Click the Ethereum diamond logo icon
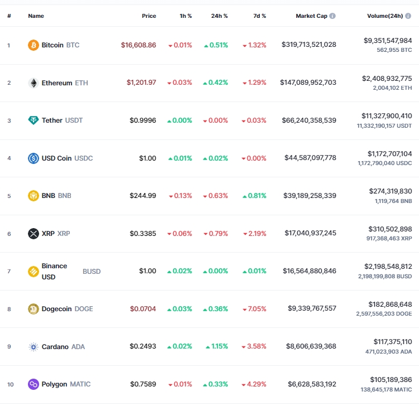Screen dimensions: 419x406 pyautogui.click(x=34, y=83)
